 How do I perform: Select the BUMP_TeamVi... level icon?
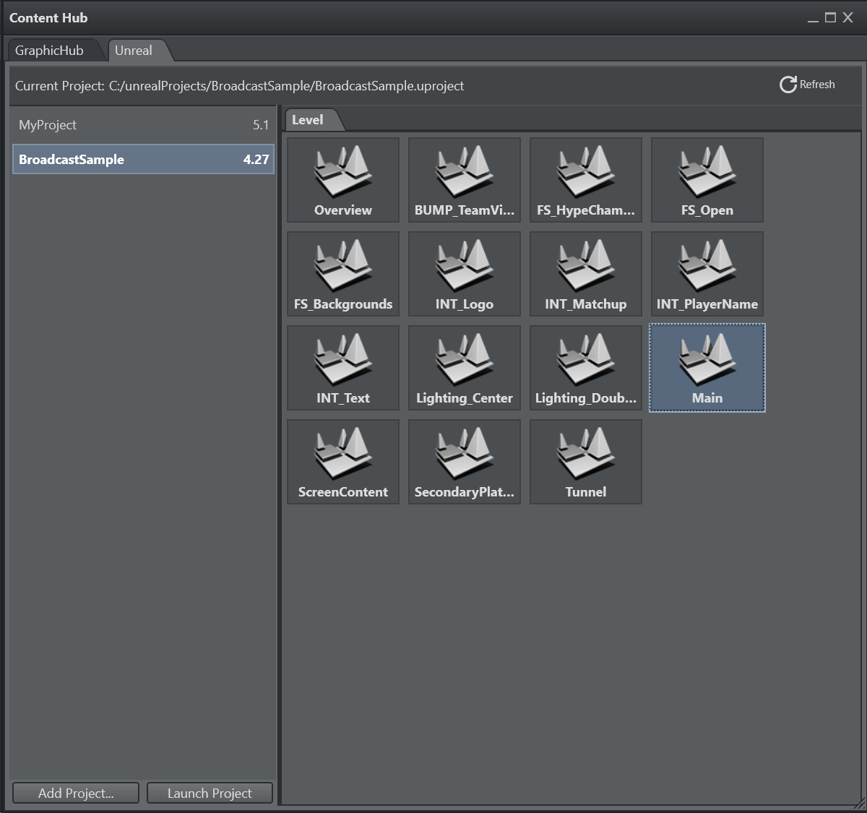coord(465,173)
